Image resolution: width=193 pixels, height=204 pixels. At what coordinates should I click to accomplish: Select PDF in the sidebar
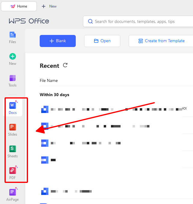pyautogui.click(x=13, y=173)
